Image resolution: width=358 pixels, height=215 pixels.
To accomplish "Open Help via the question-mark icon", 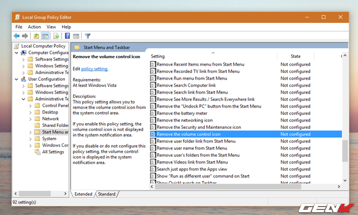I will pyautogui.click(x=67, y=36).
